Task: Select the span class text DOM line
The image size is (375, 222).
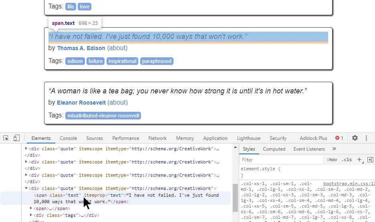Action: tap(116, 198)
